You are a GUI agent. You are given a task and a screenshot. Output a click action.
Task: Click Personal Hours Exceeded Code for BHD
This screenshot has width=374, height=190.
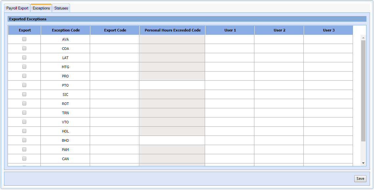click(172, 140)
